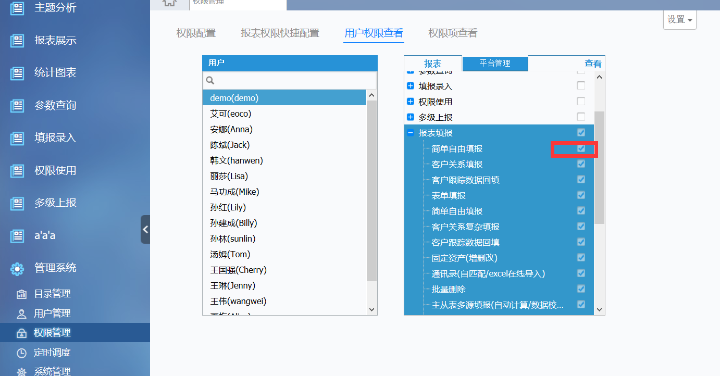
Task: Open 报表展示 from its sidebar icon
Action: coord(17,41)
